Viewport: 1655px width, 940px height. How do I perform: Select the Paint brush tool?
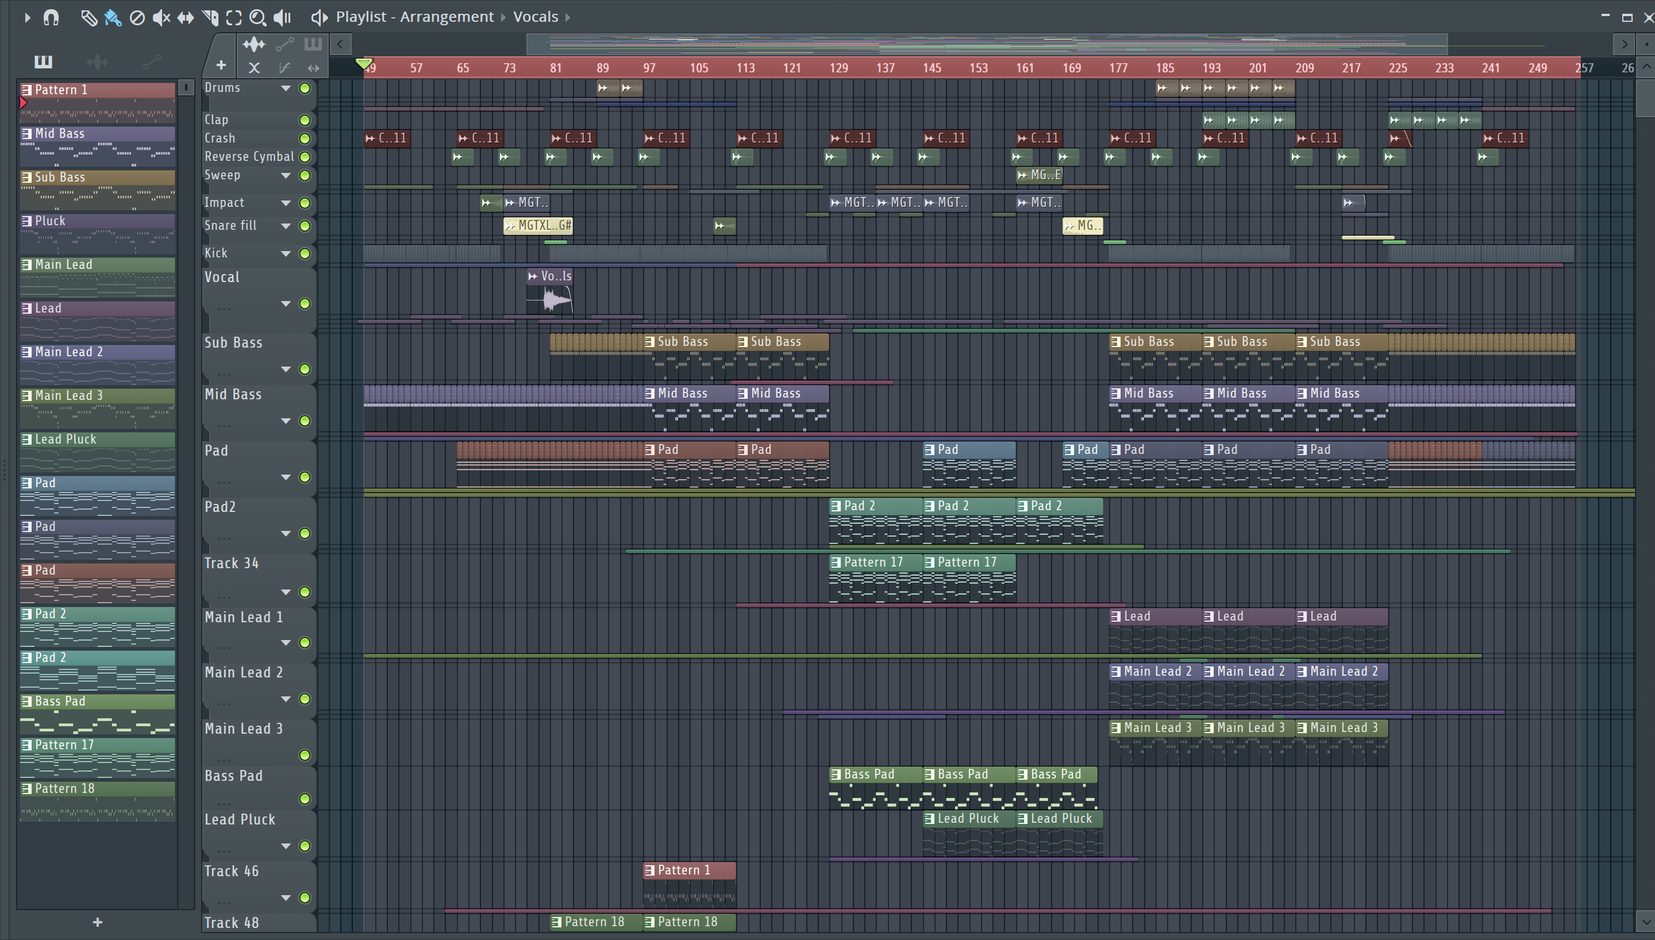point(113,17)
